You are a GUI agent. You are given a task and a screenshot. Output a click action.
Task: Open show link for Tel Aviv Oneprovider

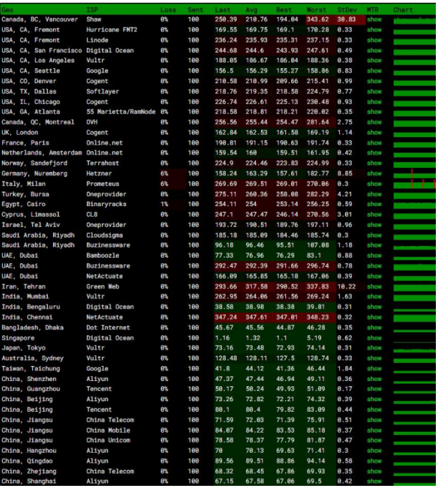(374, 225)
